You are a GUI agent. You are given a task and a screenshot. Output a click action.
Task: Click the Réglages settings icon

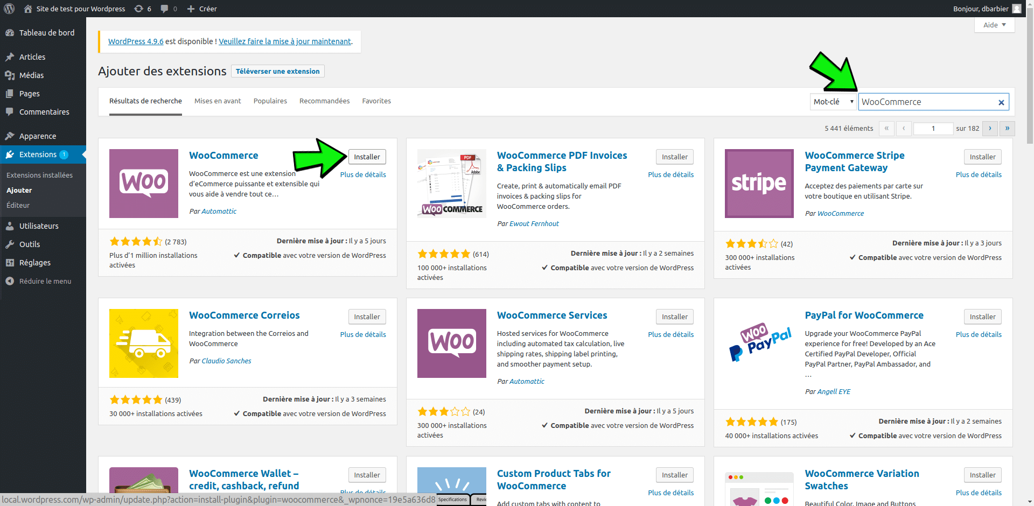click(10, 263)
